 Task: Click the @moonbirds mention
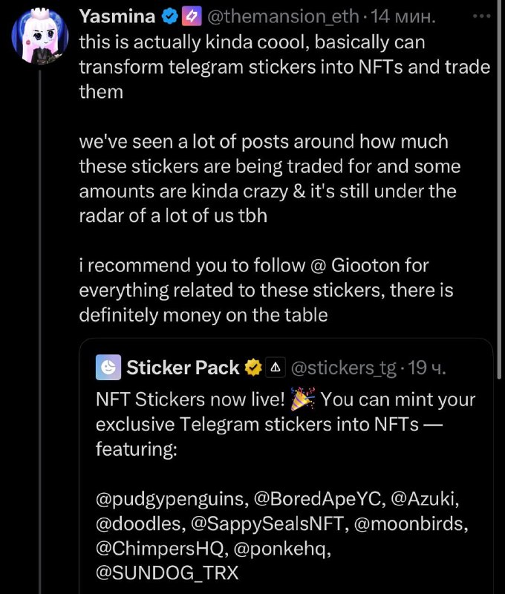(x=411, y=524)
